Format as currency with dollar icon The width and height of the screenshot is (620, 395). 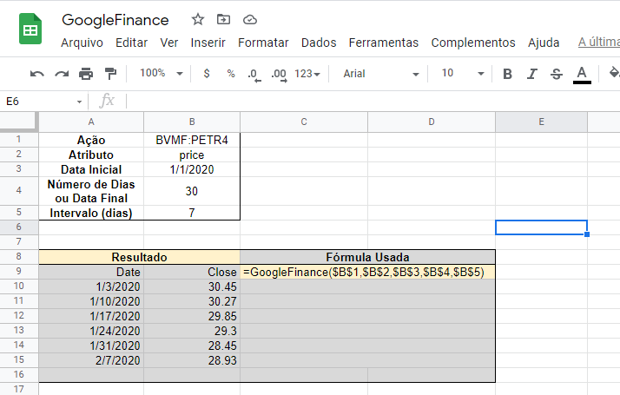[207, 74]
